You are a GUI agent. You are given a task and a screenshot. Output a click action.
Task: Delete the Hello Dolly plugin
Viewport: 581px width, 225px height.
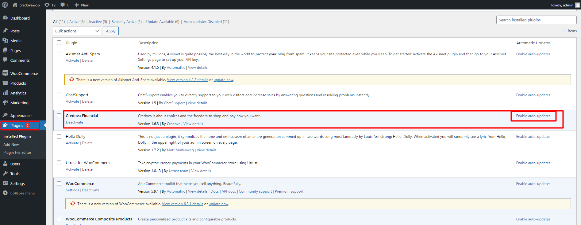point(87,143)
